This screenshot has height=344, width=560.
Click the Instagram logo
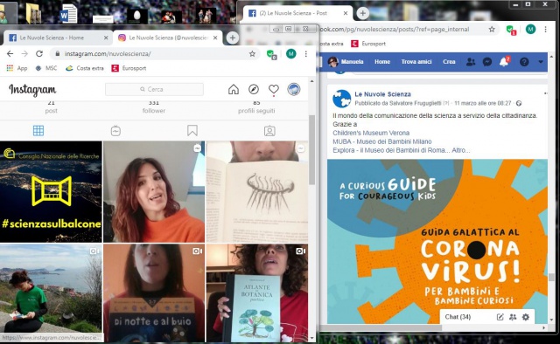pos(32,89)
